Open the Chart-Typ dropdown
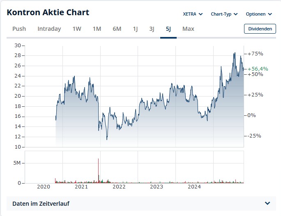Image resolution: width=281 pixels, height=216 pixels. coord(224,14)
